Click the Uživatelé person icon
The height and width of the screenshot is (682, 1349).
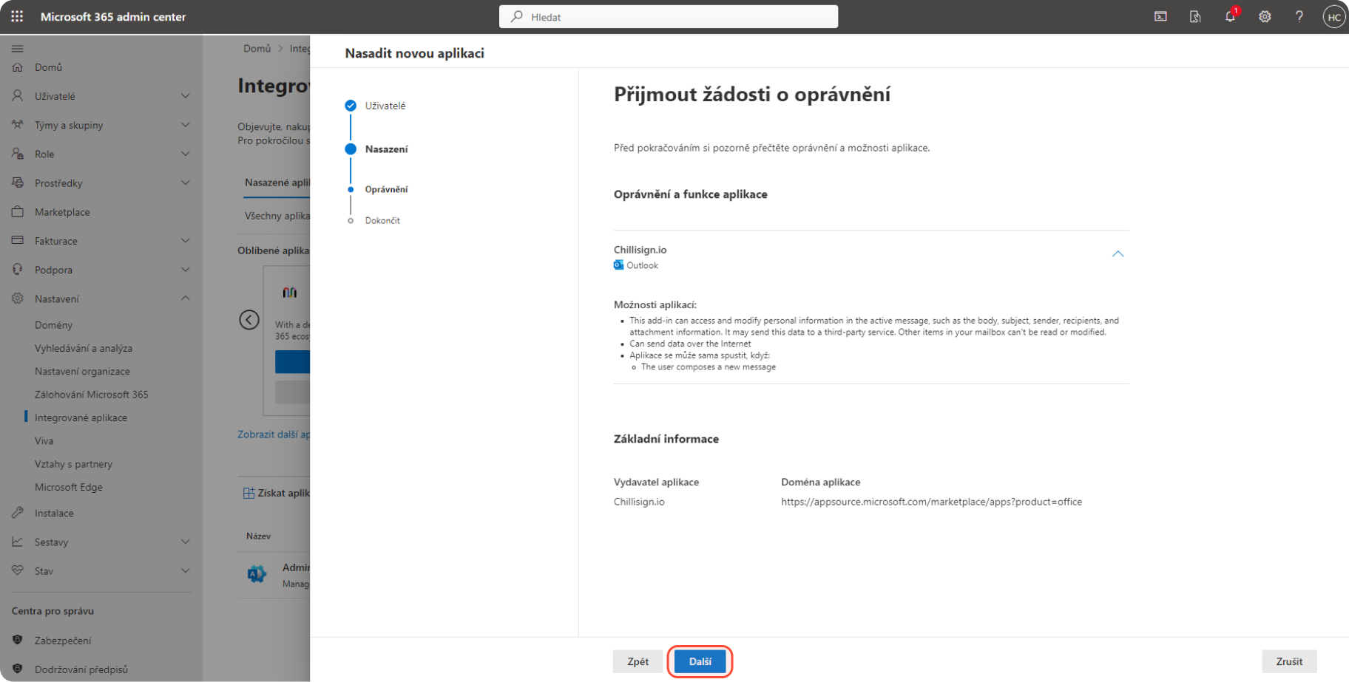coord(18,96)
